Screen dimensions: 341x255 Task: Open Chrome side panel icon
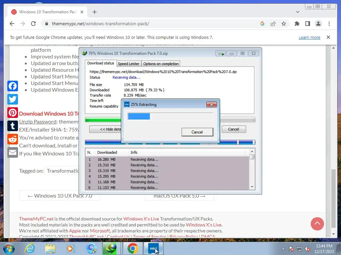click(307, 24)
